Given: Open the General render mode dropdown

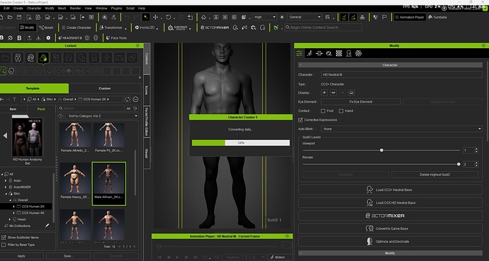Looking at the screenshot, I should point(305,17).
